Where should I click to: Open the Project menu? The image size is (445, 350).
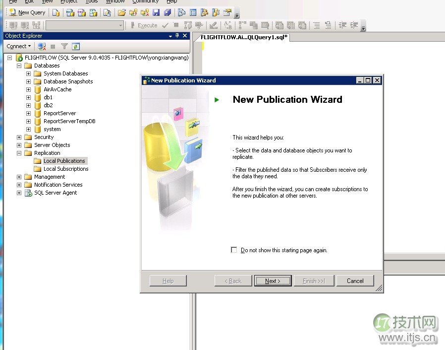pyautogui.click(x=69, y=1)
